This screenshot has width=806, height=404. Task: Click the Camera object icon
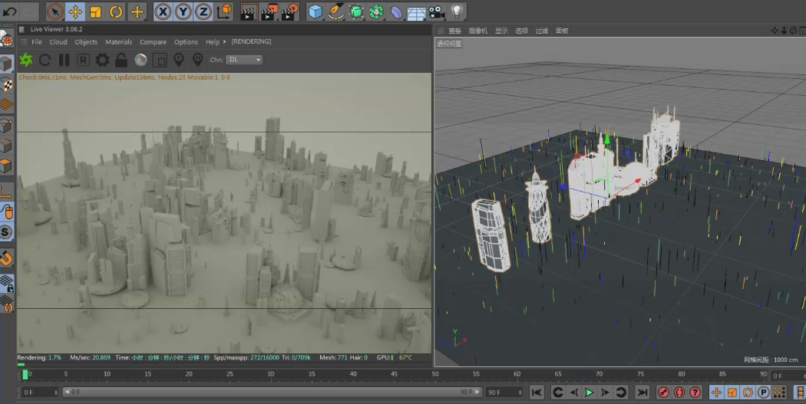click(436, 11)
